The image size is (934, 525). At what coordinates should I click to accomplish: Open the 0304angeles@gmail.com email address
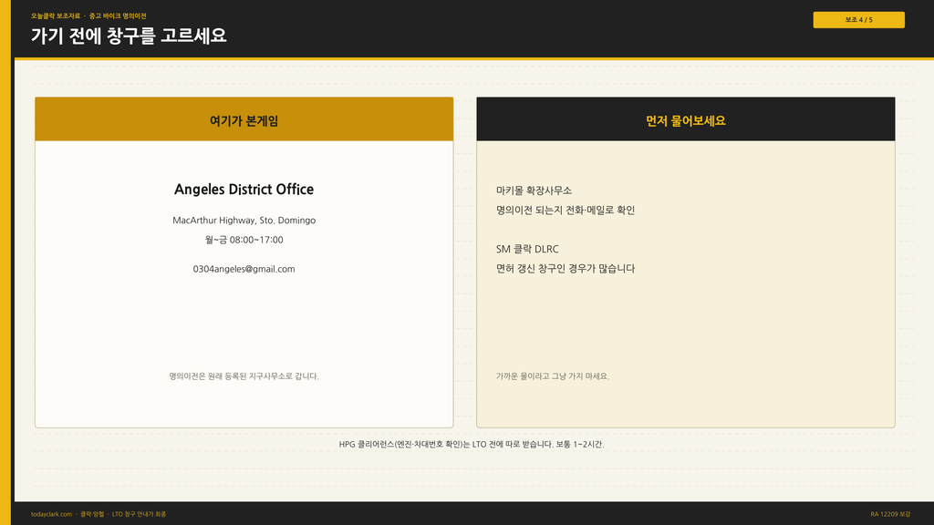tap(244, 269)
